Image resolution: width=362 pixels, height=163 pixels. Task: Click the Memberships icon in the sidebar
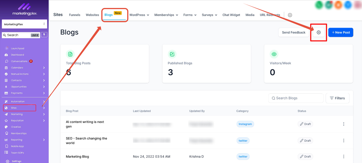pyautogui.click(x=6, y=133)
